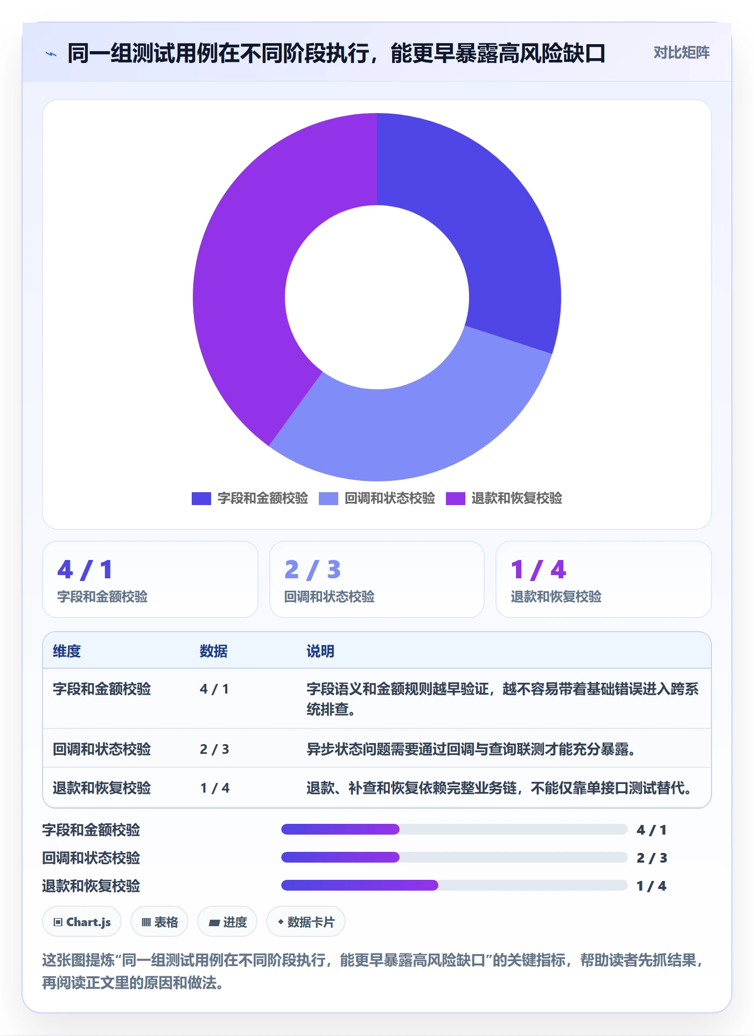Click the 进度 tag chip
The width and height of the screenshot is (754, 1036).
227,922
